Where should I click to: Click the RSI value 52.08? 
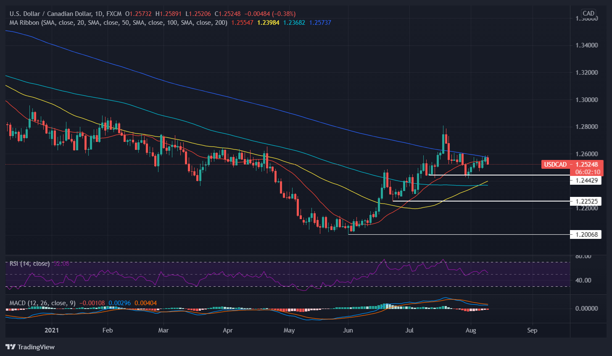[61, 264]
